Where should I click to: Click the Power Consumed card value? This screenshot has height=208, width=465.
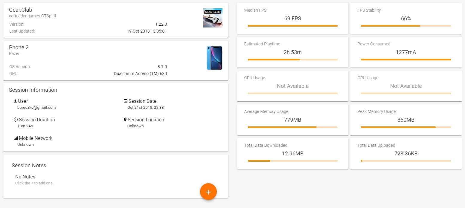406,52
